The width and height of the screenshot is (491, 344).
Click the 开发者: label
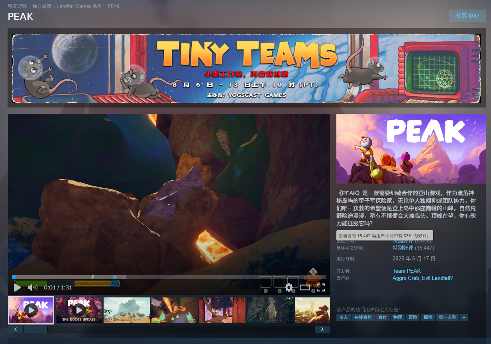click(344, 271)
